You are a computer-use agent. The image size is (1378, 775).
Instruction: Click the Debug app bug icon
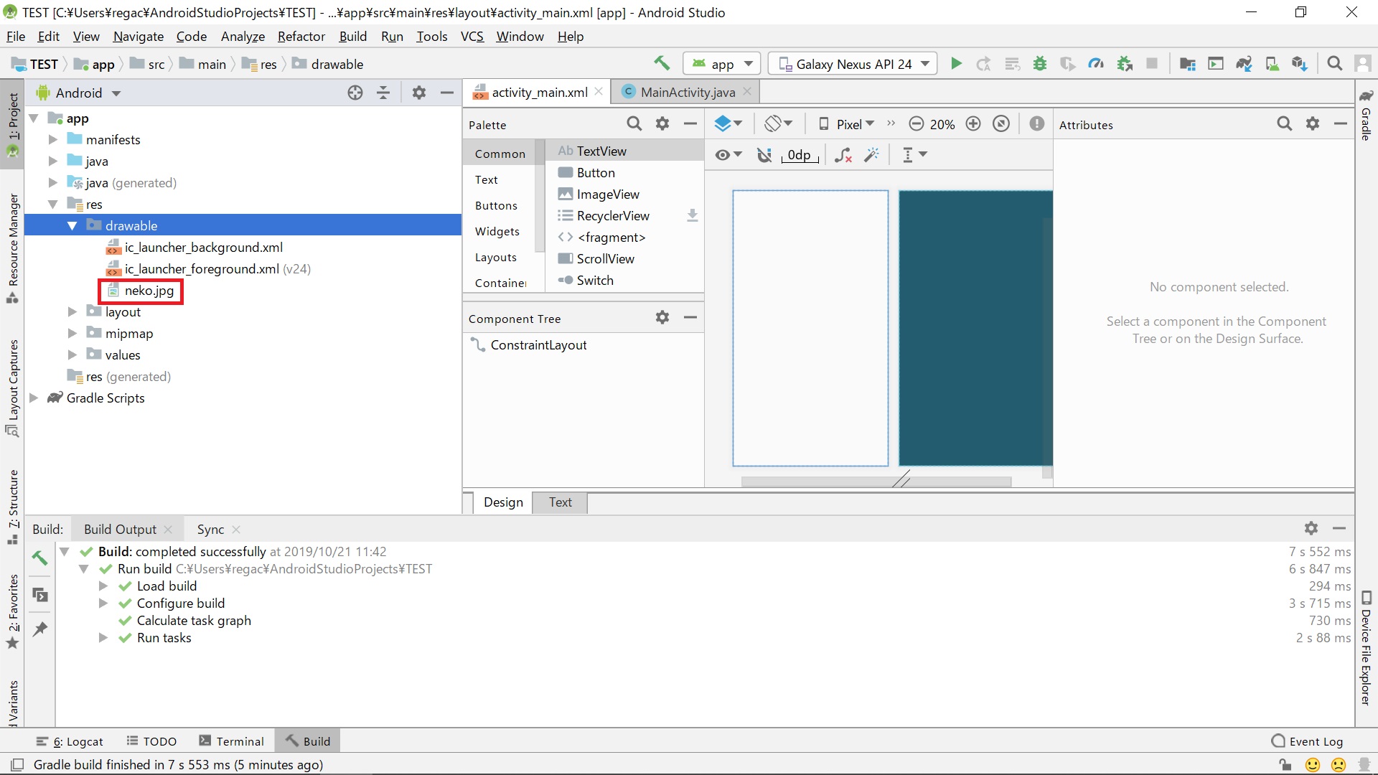(1040, 64)
